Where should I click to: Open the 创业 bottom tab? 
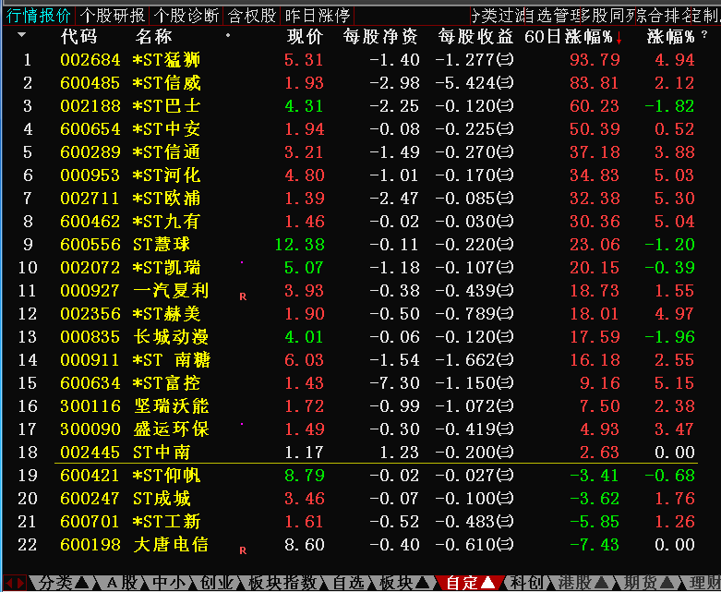[216, 583]
